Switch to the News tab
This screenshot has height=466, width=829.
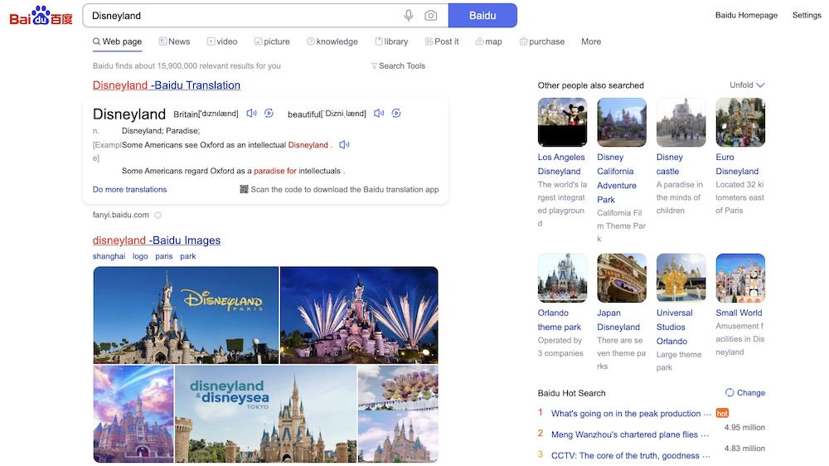174,41
